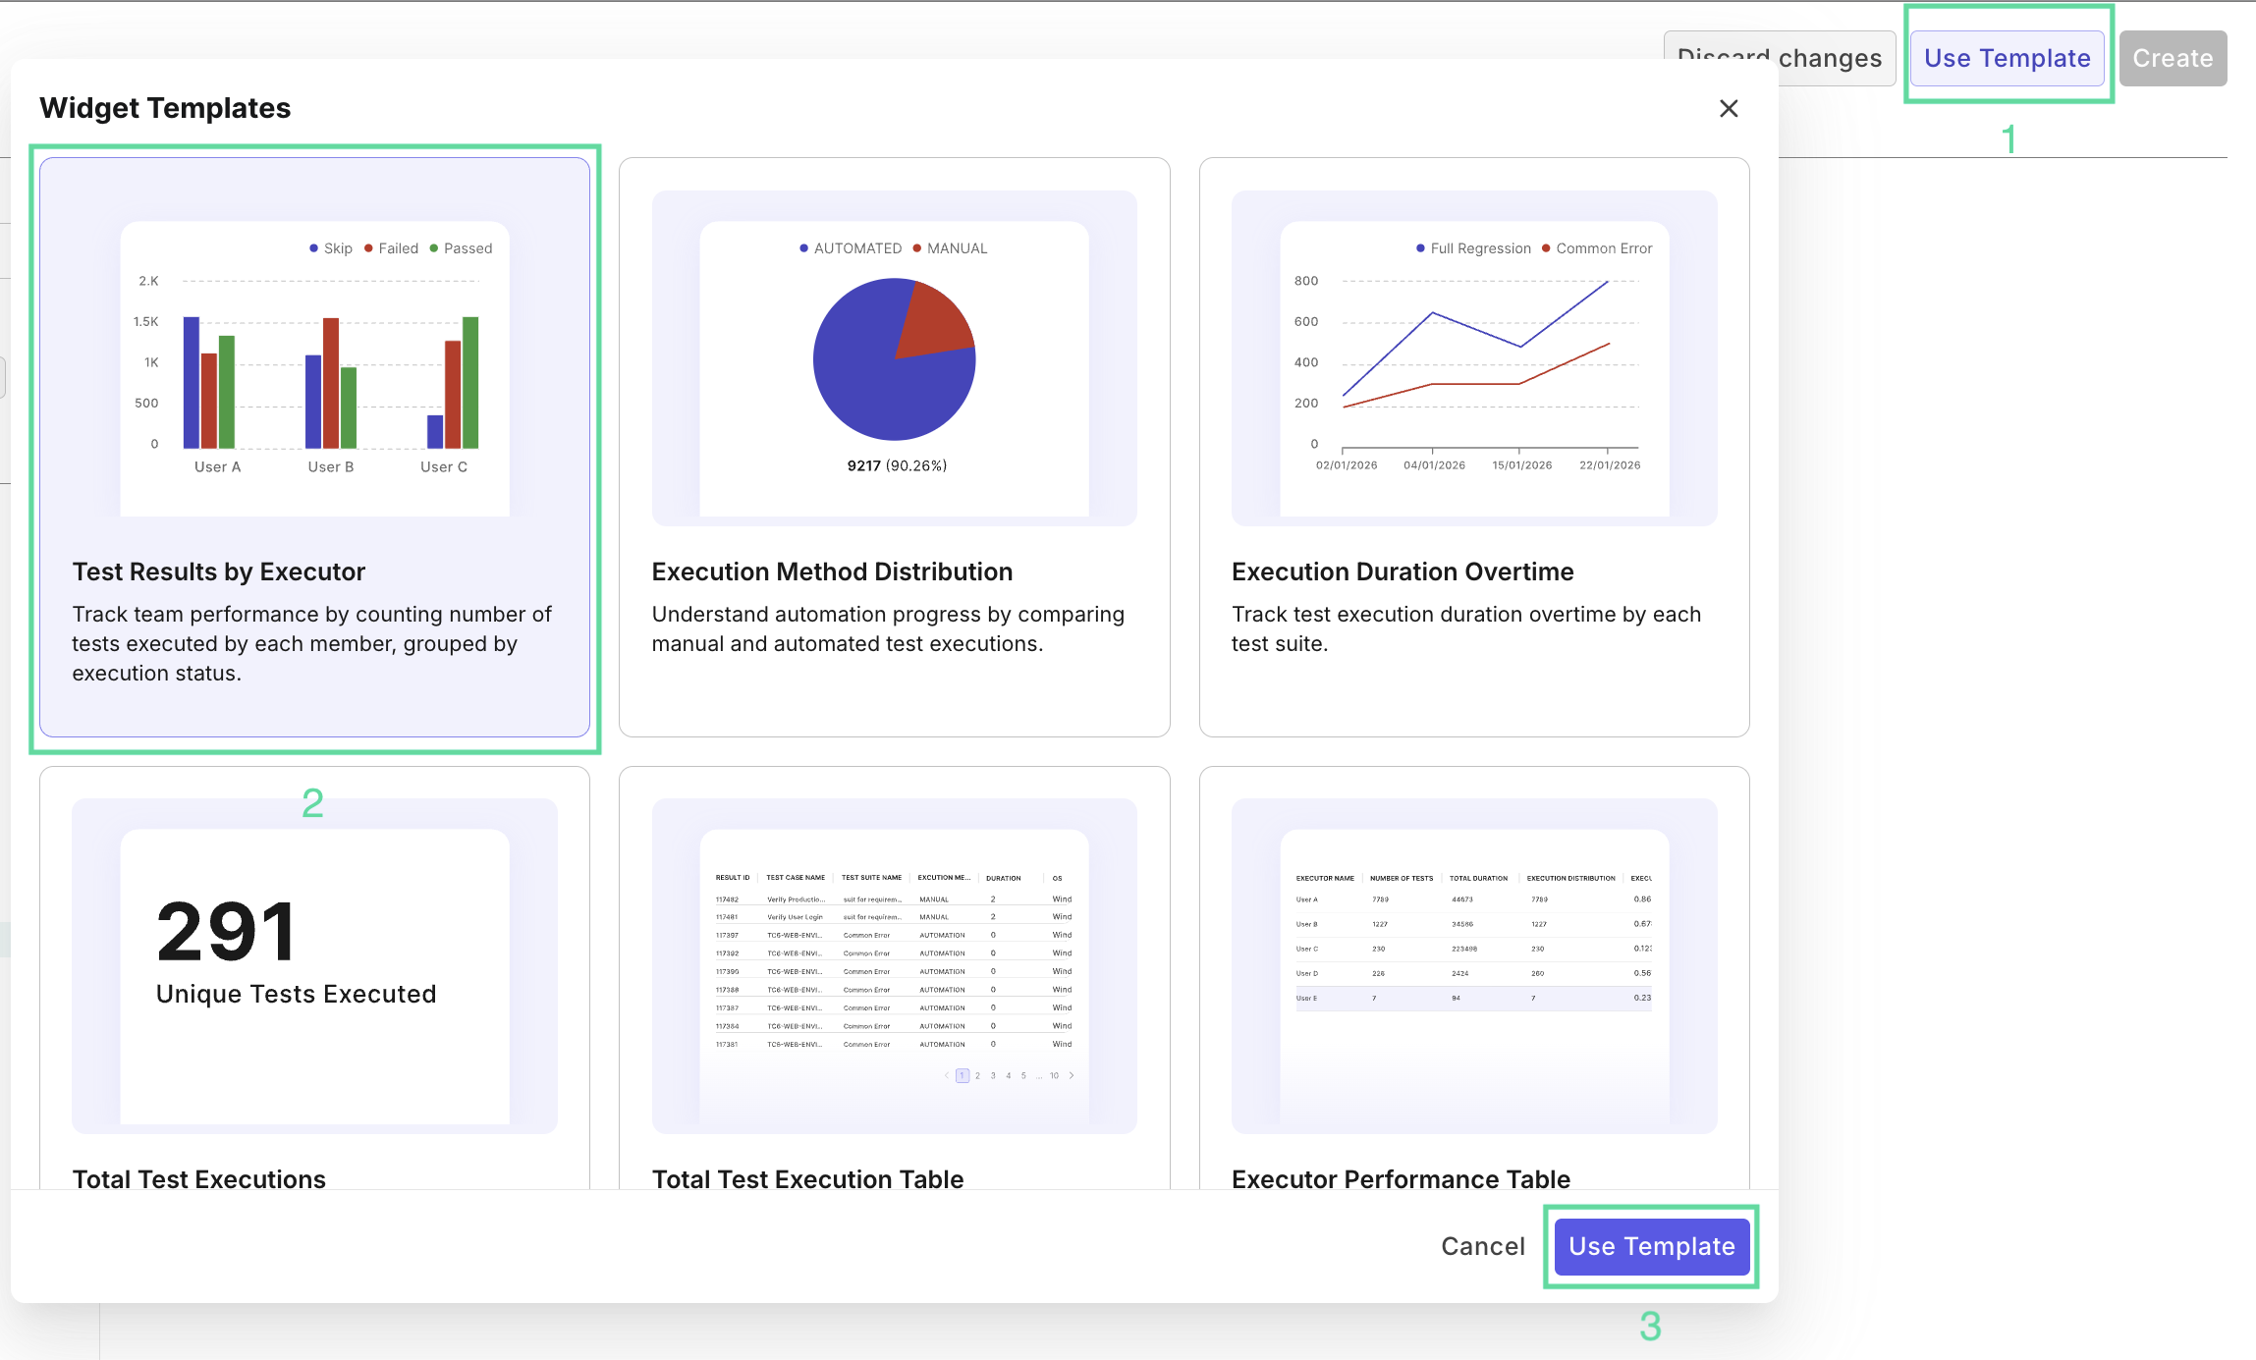Click the next-page arrow in the table pagination

(1072, 1076)
